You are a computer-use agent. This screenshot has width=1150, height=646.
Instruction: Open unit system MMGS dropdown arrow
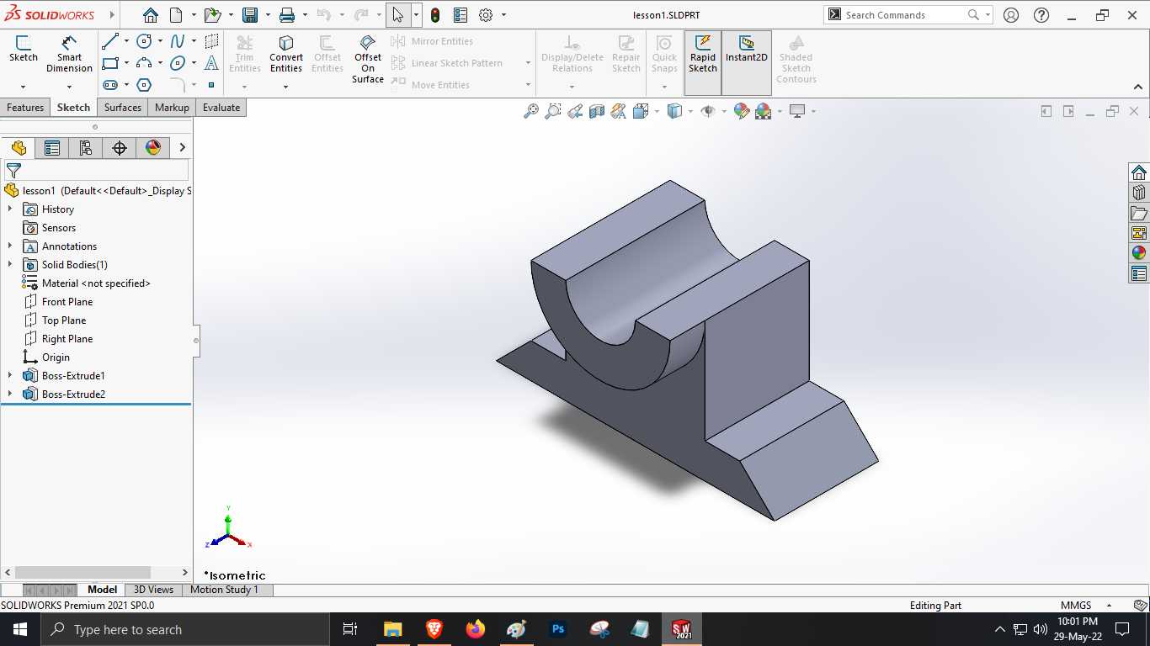(1109, 606)
